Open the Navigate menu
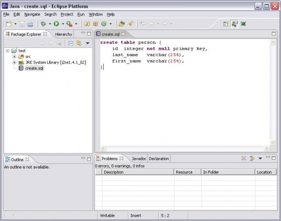Image resolution: width=281 pixels, height=221 pixels. click(x=32, y=14)
